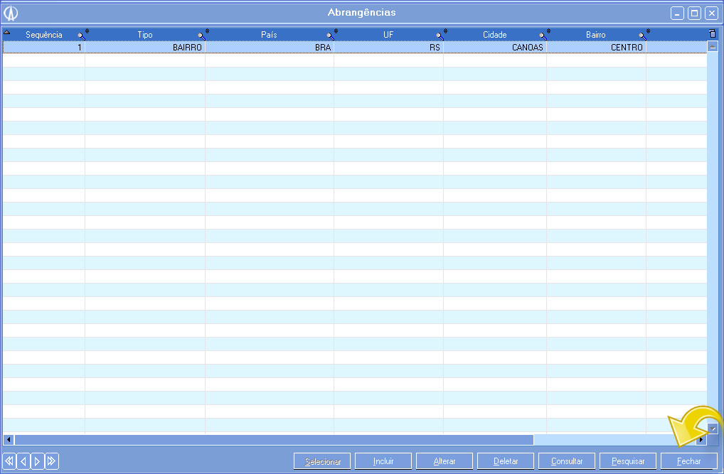Open Consultar for the selected row
The image size is (724, 474).
tap(567, 461)
